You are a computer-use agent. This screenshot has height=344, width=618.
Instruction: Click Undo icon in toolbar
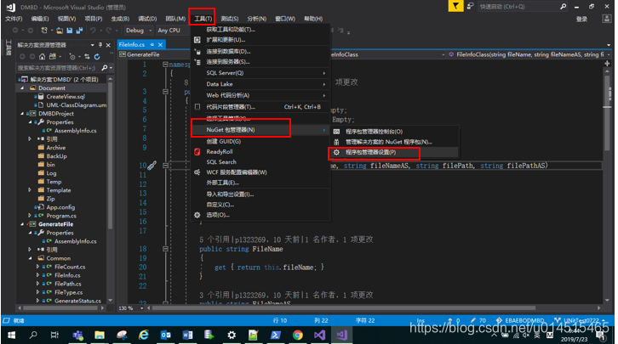93,31
